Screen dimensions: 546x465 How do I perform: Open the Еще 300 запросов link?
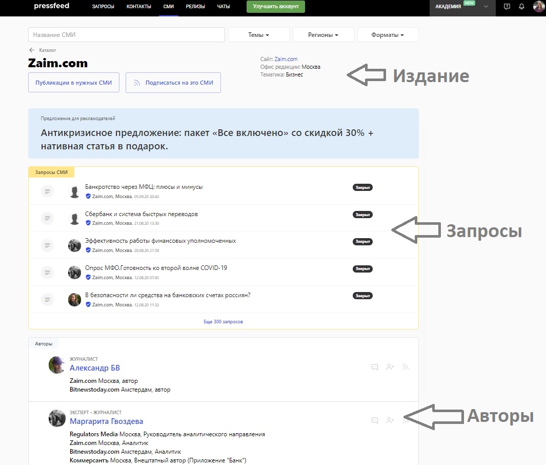click(223, 322)
